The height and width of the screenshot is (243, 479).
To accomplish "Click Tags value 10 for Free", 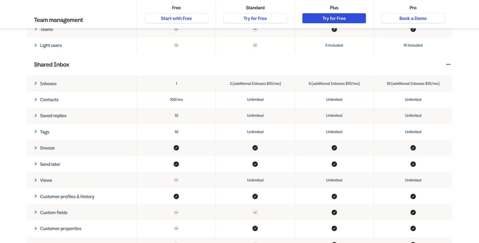I will (176, 132).
